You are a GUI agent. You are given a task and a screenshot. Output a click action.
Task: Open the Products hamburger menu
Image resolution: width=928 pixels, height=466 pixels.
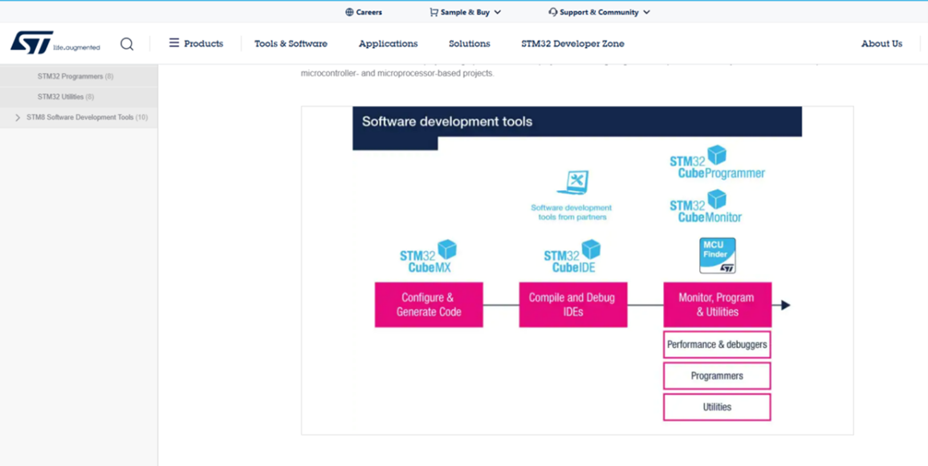196,44
